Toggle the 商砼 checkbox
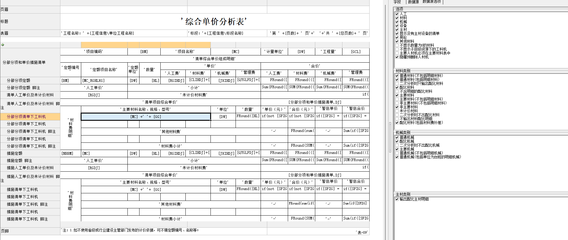The height and width of the screenshot is (240, 568). point(397,37)
